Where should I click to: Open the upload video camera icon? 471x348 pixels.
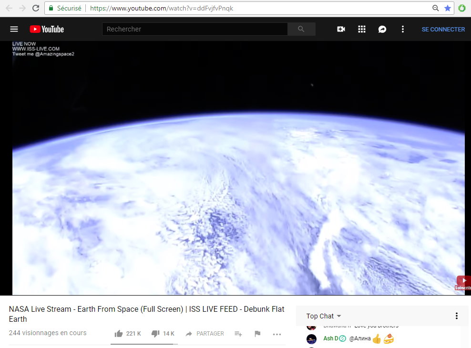(x=341, y=29)
